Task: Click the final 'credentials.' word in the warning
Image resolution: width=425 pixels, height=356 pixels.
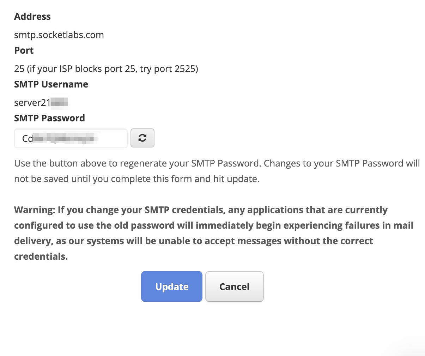Action: [x=41, y=257]
